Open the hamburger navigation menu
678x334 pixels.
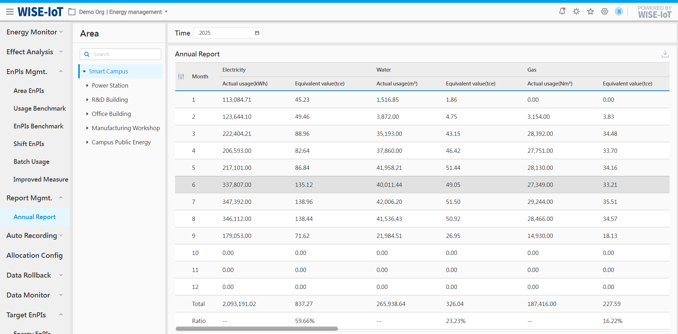pyautogui.click(x=10, y=12)
